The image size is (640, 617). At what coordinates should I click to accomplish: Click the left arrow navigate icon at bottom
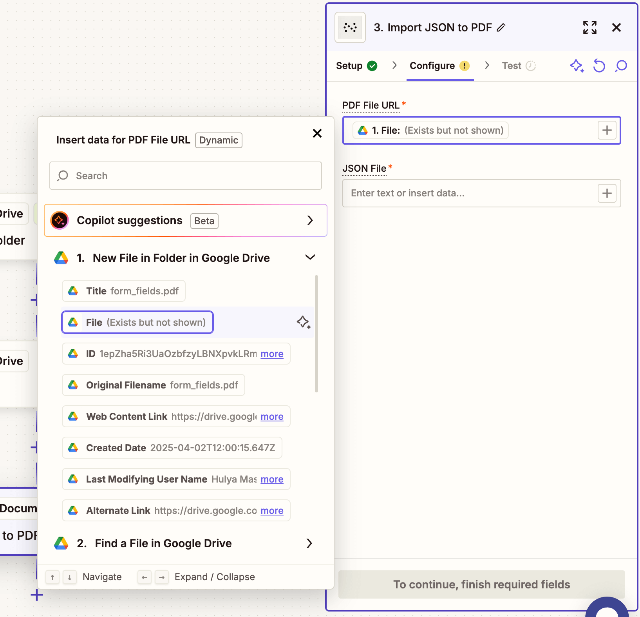(x=144, y=577)
